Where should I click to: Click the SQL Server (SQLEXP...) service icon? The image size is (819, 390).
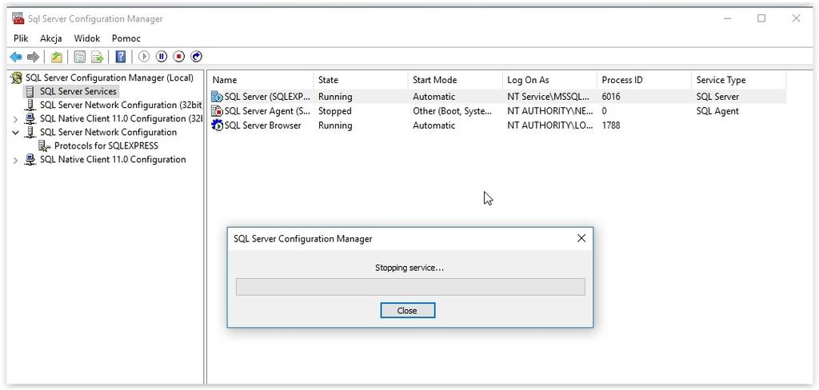(x=217, y=97)
